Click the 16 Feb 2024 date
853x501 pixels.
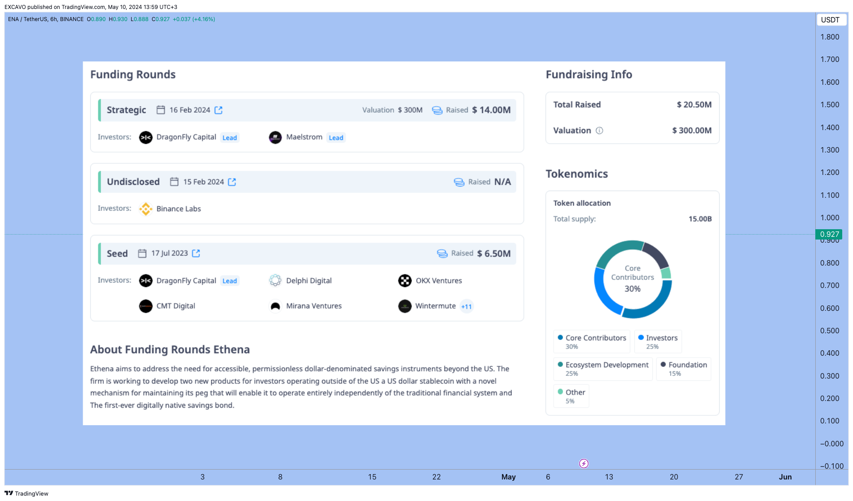point(190,110)
